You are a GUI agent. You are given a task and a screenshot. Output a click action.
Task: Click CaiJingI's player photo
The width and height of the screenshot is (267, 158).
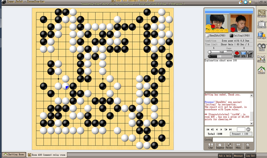[241, 23]
